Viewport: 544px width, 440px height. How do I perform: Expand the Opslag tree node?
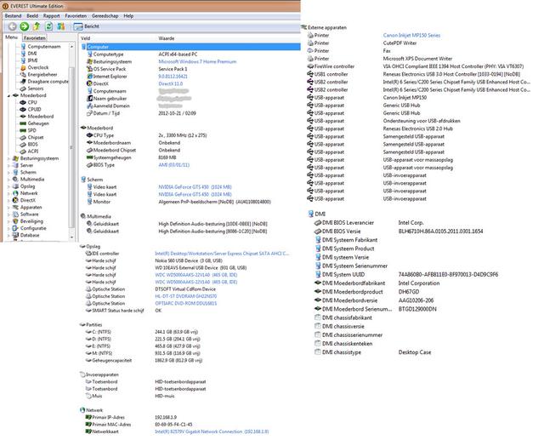[8, 186]
